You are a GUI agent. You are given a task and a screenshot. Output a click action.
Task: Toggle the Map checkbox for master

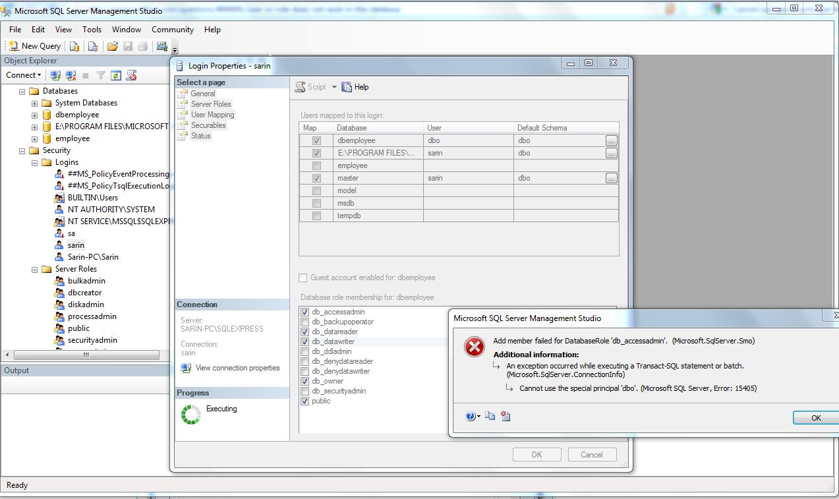click(x=317, y=178)
